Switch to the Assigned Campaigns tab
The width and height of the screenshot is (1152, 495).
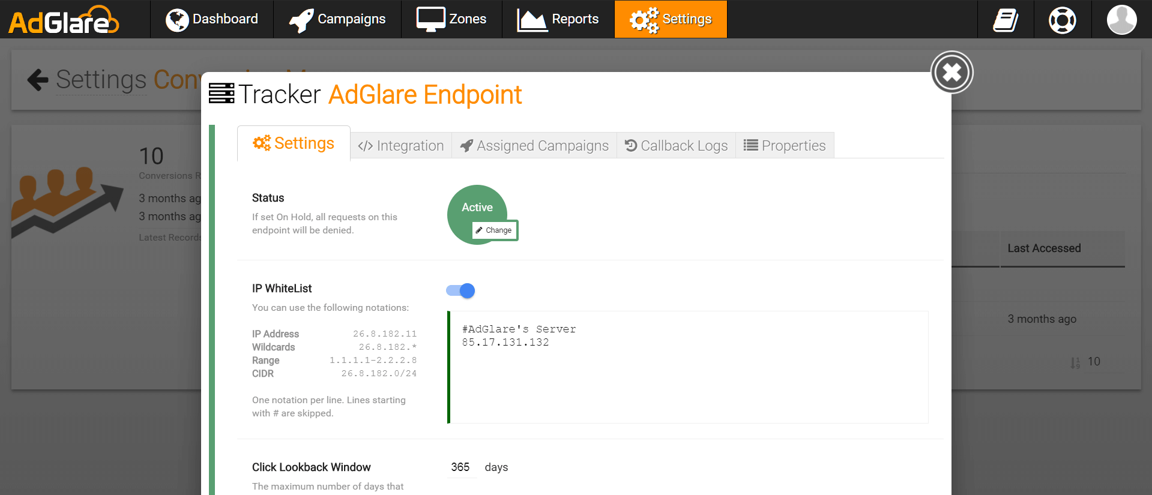(x=534, y=146)
